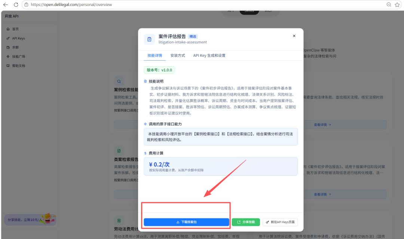Click the 调用的原子接口能力 heading

point(165,124)
